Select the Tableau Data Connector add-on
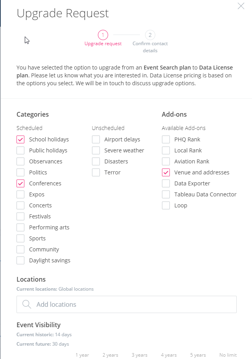 [166, 194]
